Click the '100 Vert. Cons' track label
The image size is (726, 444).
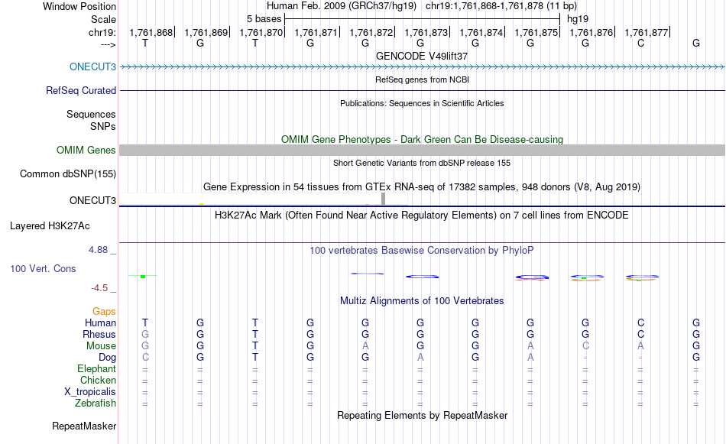(43, 268)
